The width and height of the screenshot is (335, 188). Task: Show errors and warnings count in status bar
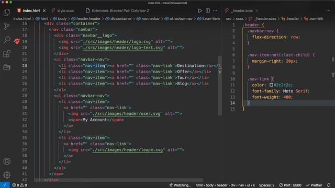point(19,185)
